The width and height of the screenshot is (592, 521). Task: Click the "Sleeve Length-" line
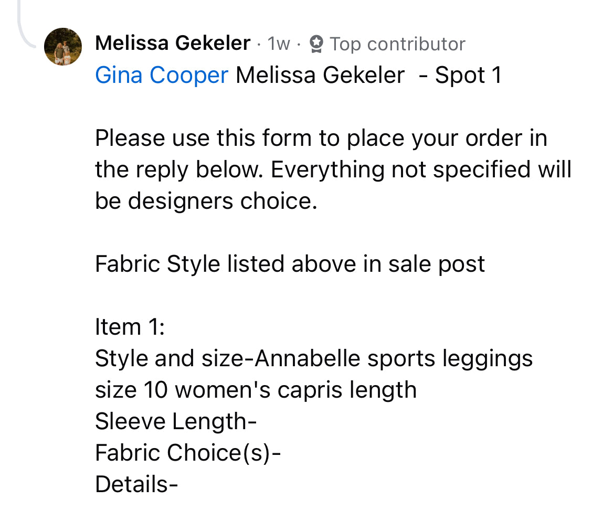pyautogui.click(x=176, y=421)
